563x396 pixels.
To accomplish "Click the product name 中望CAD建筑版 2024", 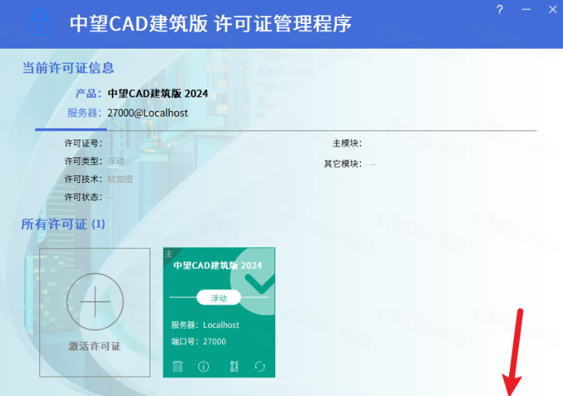I will (157, 93).
